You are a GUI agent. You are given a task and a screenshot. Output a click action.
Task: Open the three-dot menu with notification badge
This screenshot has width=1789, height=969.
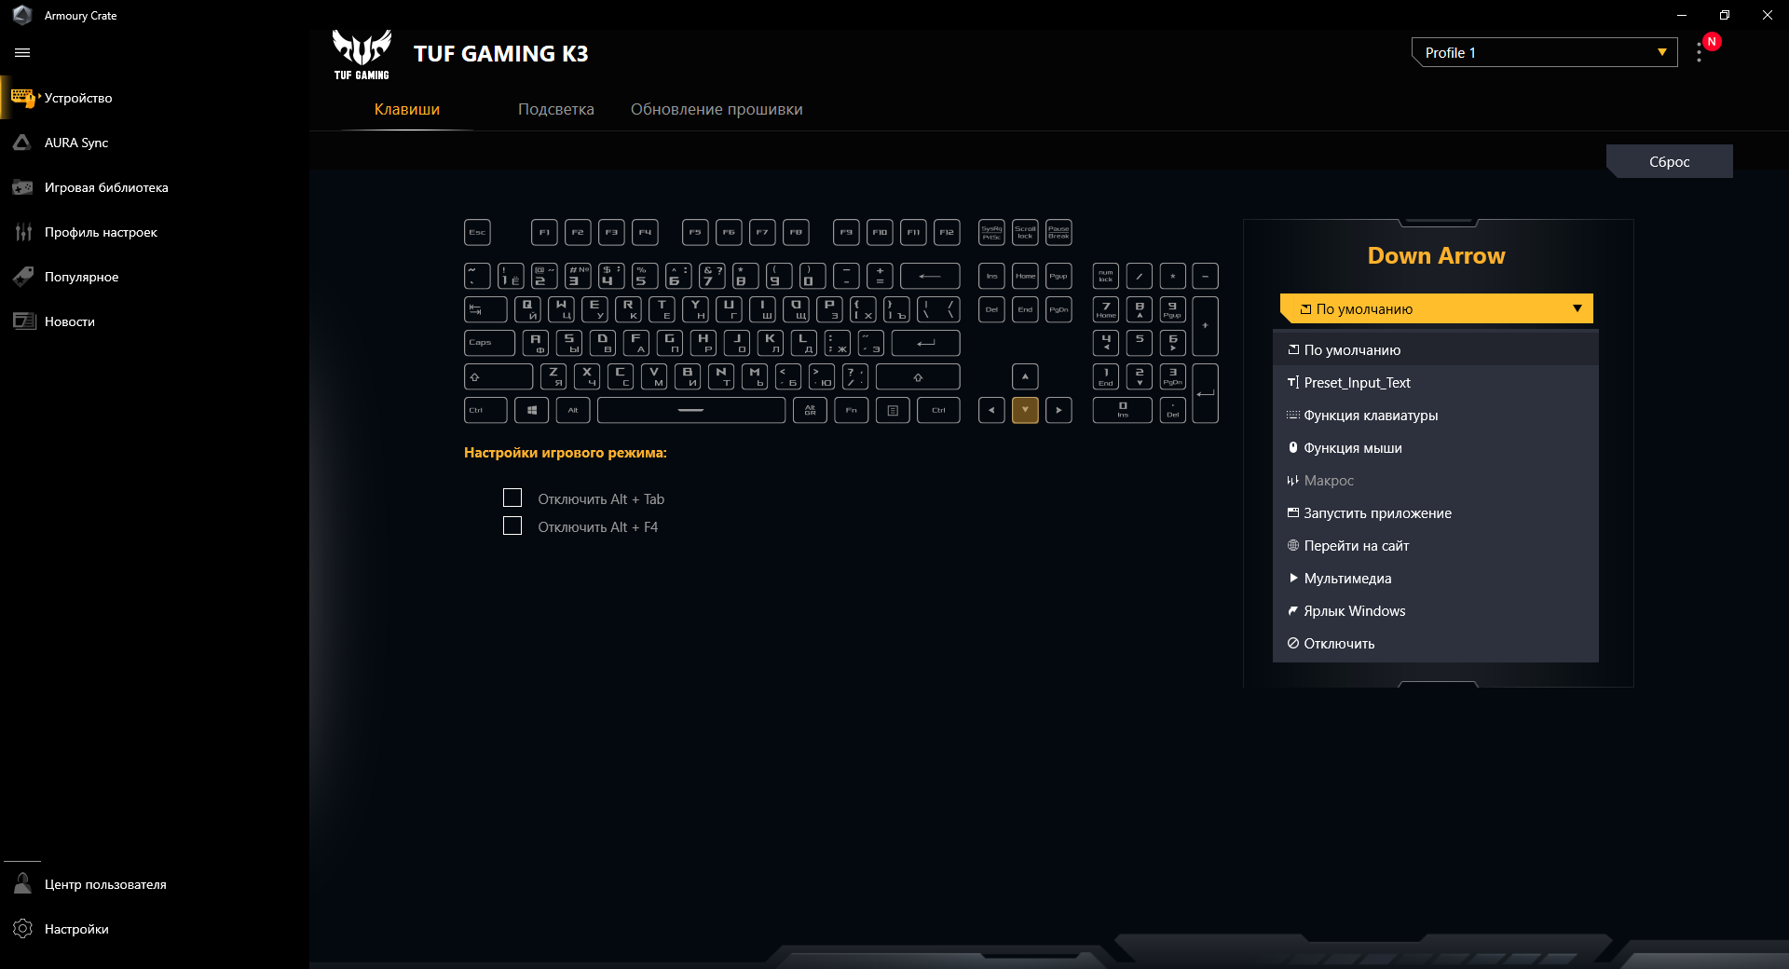click(x=1700, y=53)
